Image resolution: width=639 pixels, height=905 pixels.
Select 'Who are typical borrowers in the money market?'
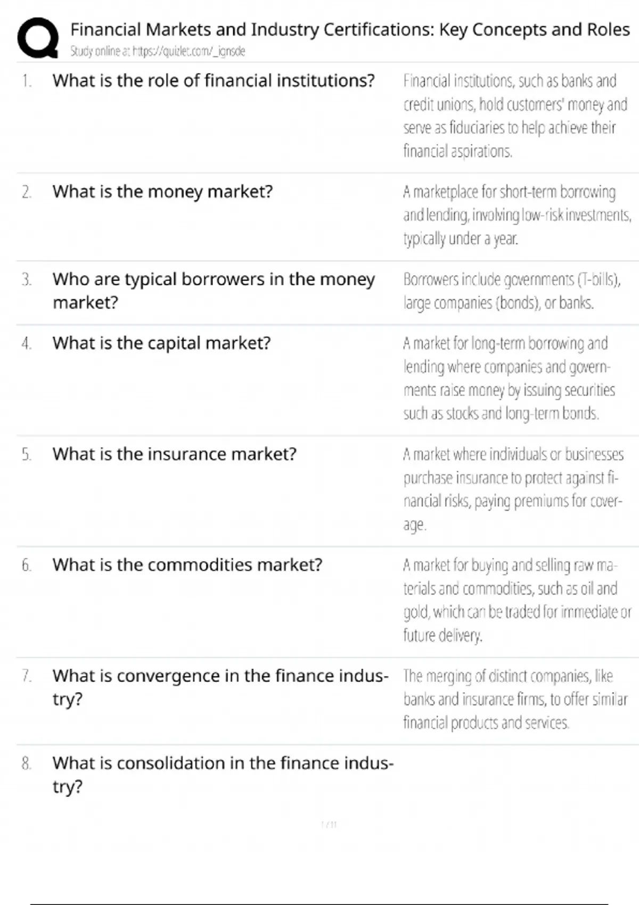pos(214,291)
